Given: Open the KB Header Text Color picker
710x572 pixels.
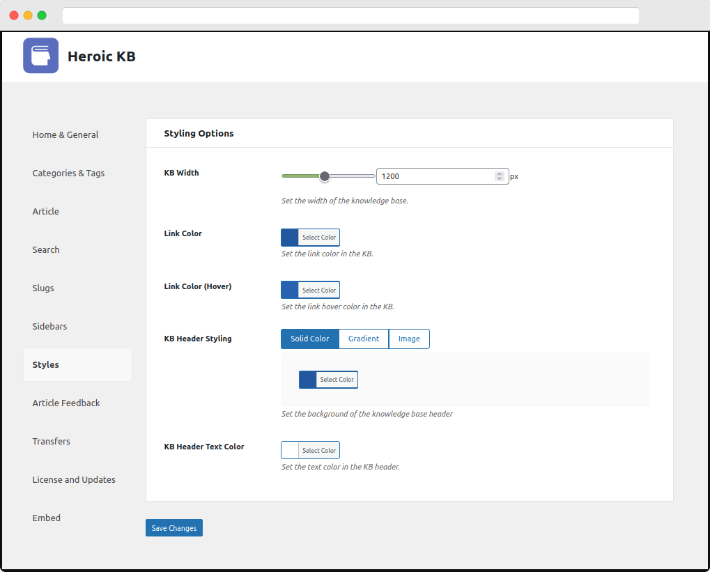Looking at the screenshot, I should coord(310,451).
